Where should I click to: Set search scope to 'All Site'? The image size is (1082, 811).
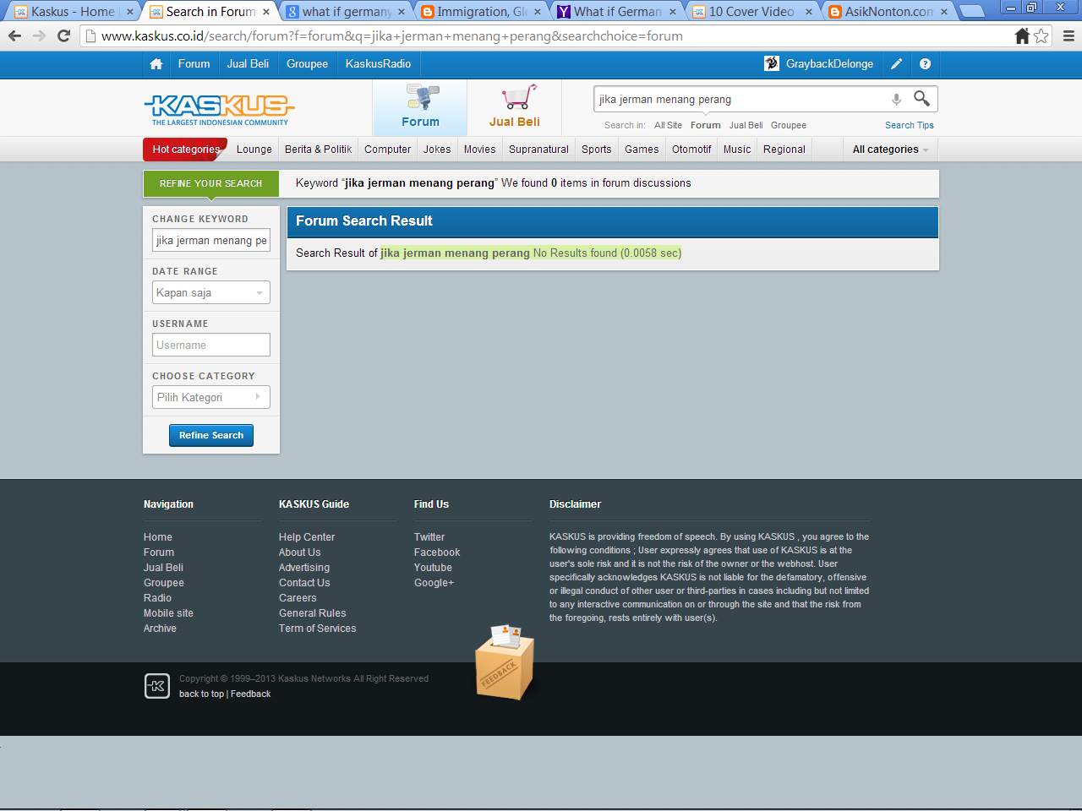click(668, 125)
